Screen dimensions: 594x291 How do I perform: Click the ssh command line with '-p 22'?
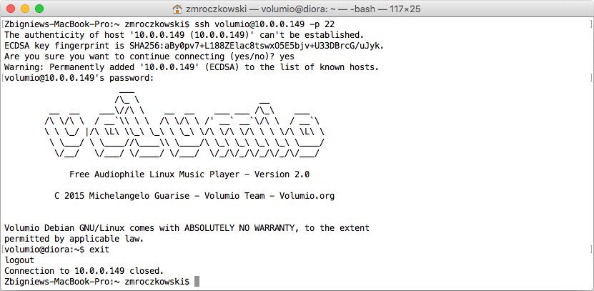169,24
